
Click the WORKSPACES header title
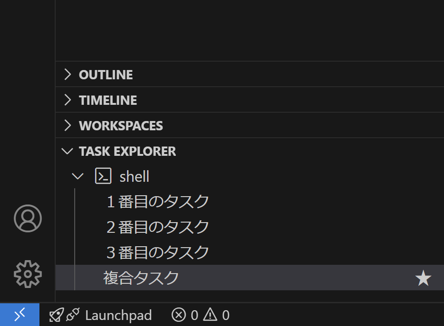121,126
